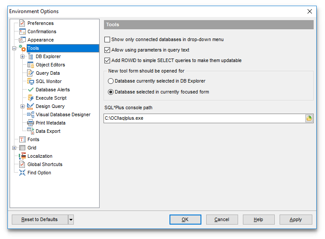This screenshot has height=239, width=325.
Task: Open the Preferences section
Action: point(41,23)
